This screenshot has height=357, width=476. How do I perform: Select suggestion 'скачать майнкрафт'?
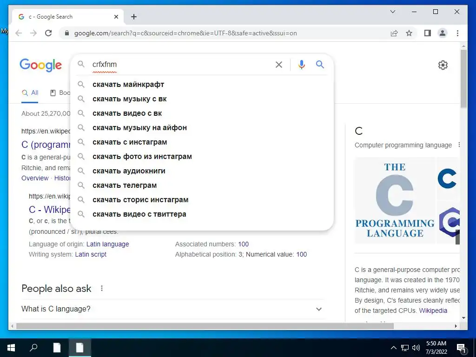tap(202, 85)
